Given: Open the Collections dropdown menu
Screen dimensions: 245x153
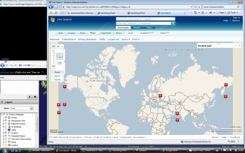Looking at the screenshot, I should pos(69,39).
